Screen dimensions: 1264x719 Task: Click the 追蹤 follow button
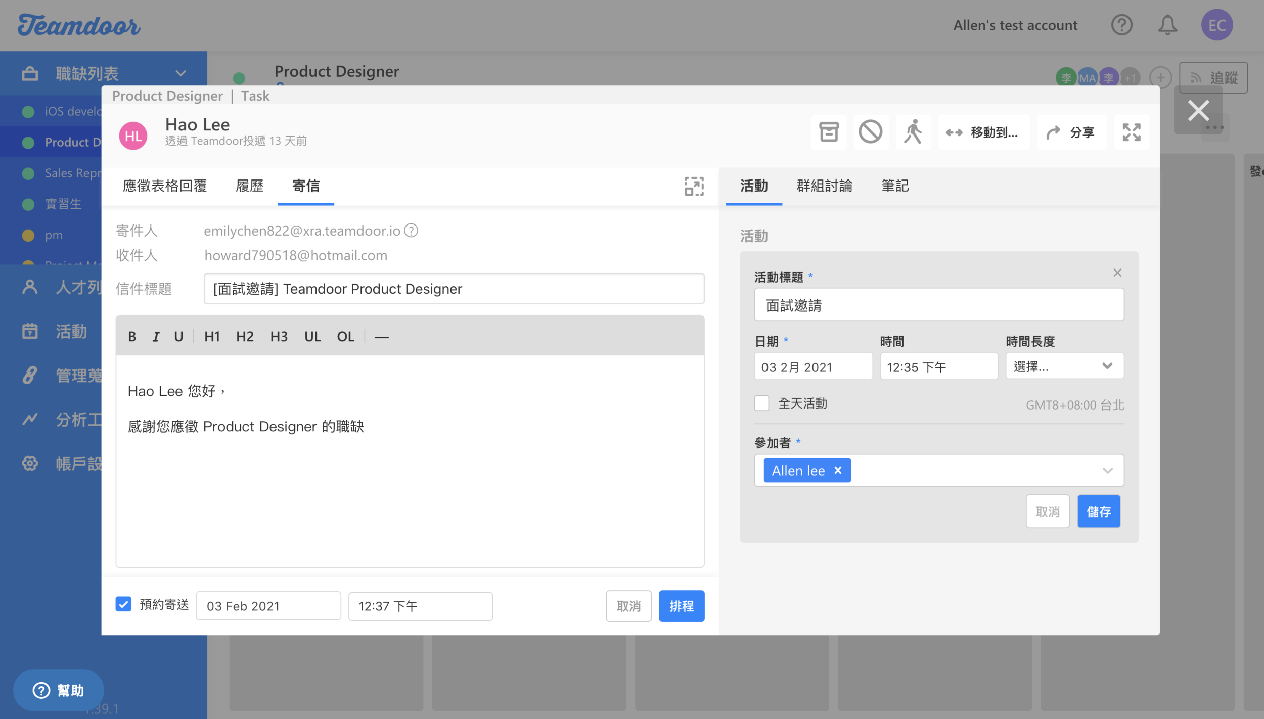[x=1213, y=77]
